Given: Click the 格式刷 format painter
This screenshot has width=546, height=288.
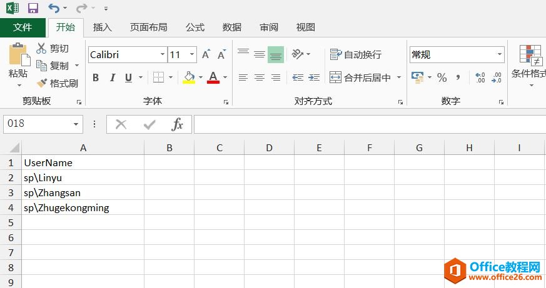Looking at the screenshot, I should pos(58,84).
